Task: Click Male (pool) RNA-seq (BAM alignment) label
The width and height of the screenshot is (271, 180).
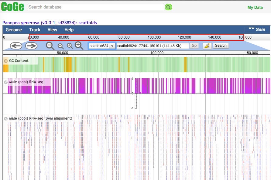Action: point(41,118)
